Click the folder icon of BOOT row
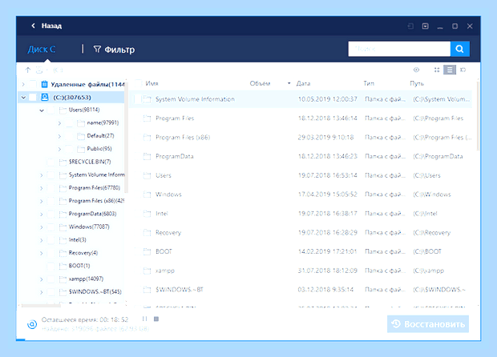This screenshot has width=497, height=357. (147, 251)
